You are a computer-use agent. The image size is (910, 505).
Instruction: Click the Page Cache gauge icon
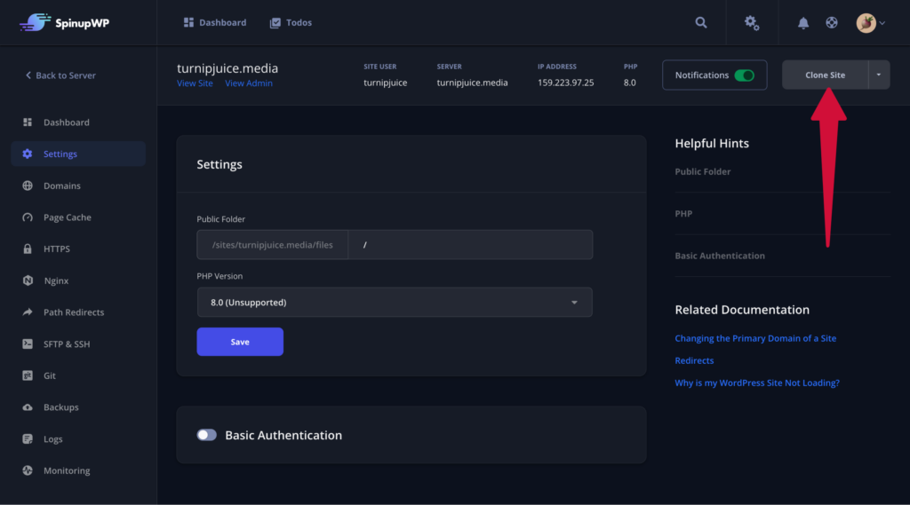(x=28, y=217)
